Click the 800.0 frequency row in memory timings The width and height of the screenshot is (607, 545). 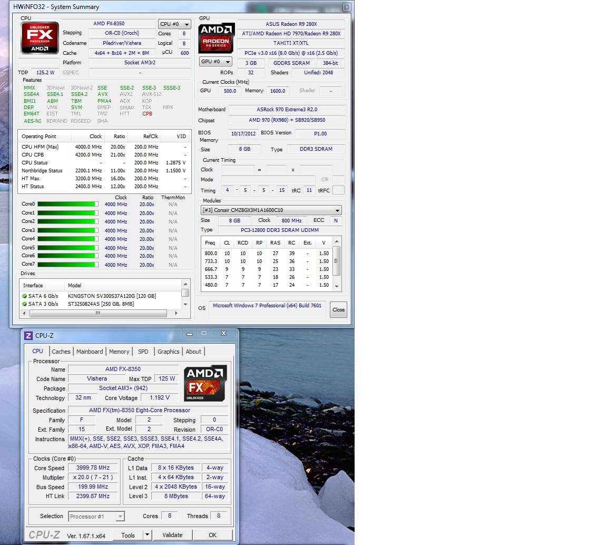coord(267,254)
